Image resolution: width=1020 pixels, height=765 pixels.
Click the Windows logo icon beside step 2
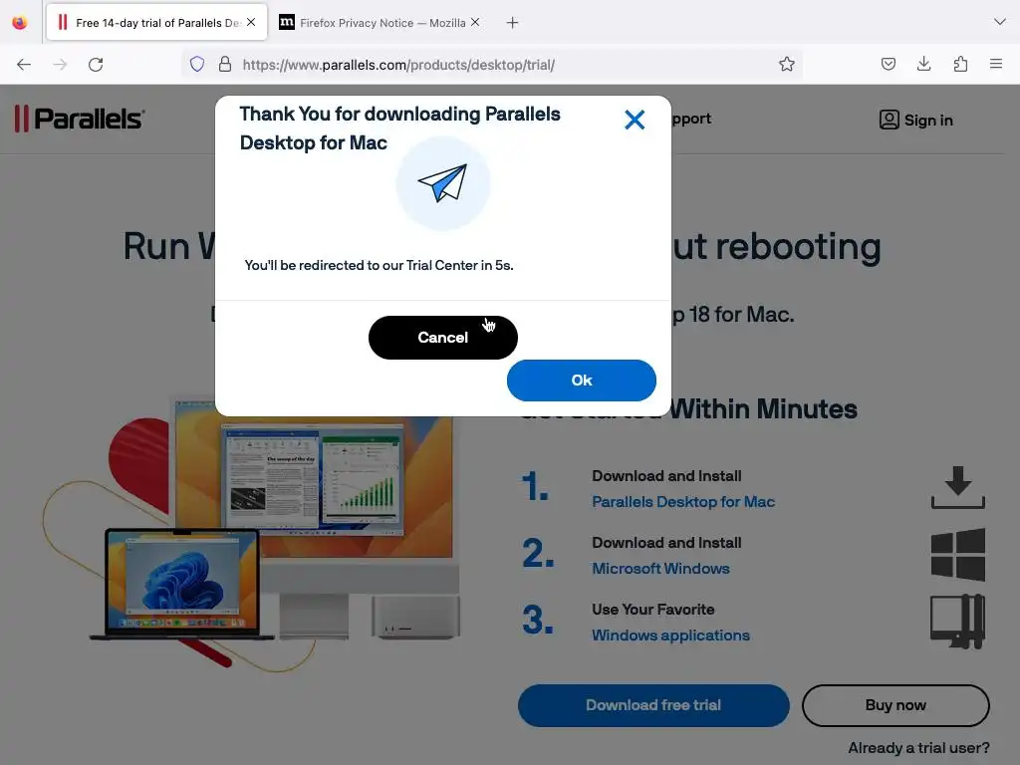(x=958, y=555)
